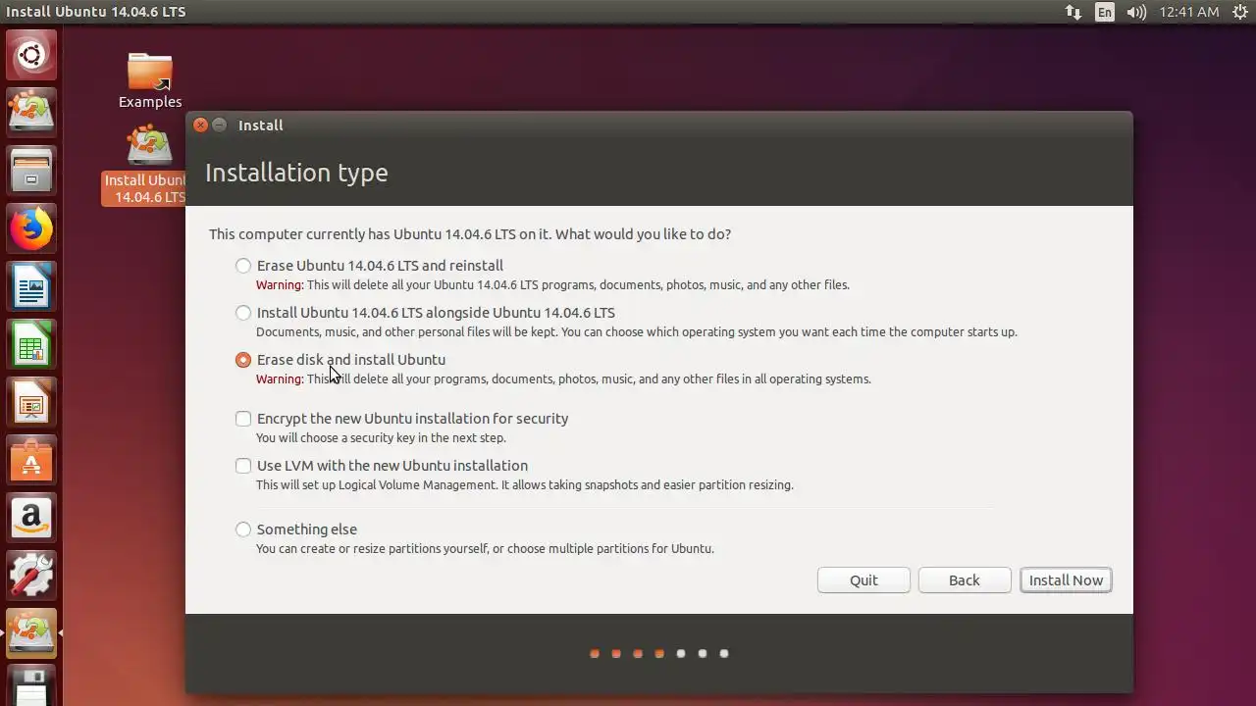
Task: Click Install Now
Action: coord(1066,580)
